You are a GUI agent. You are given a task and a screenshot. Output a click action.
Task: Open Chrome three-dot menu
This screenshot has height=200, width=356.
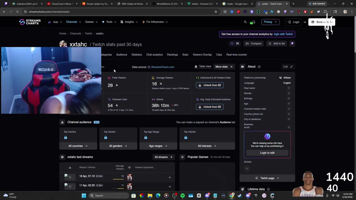click(x=351, y=12)
